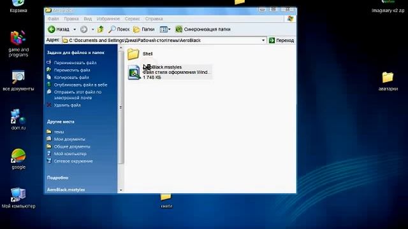Select the AeroBlack.msstyles file icon
The height and width of the screenshot is (229, 408).
(x=134, y=73)
